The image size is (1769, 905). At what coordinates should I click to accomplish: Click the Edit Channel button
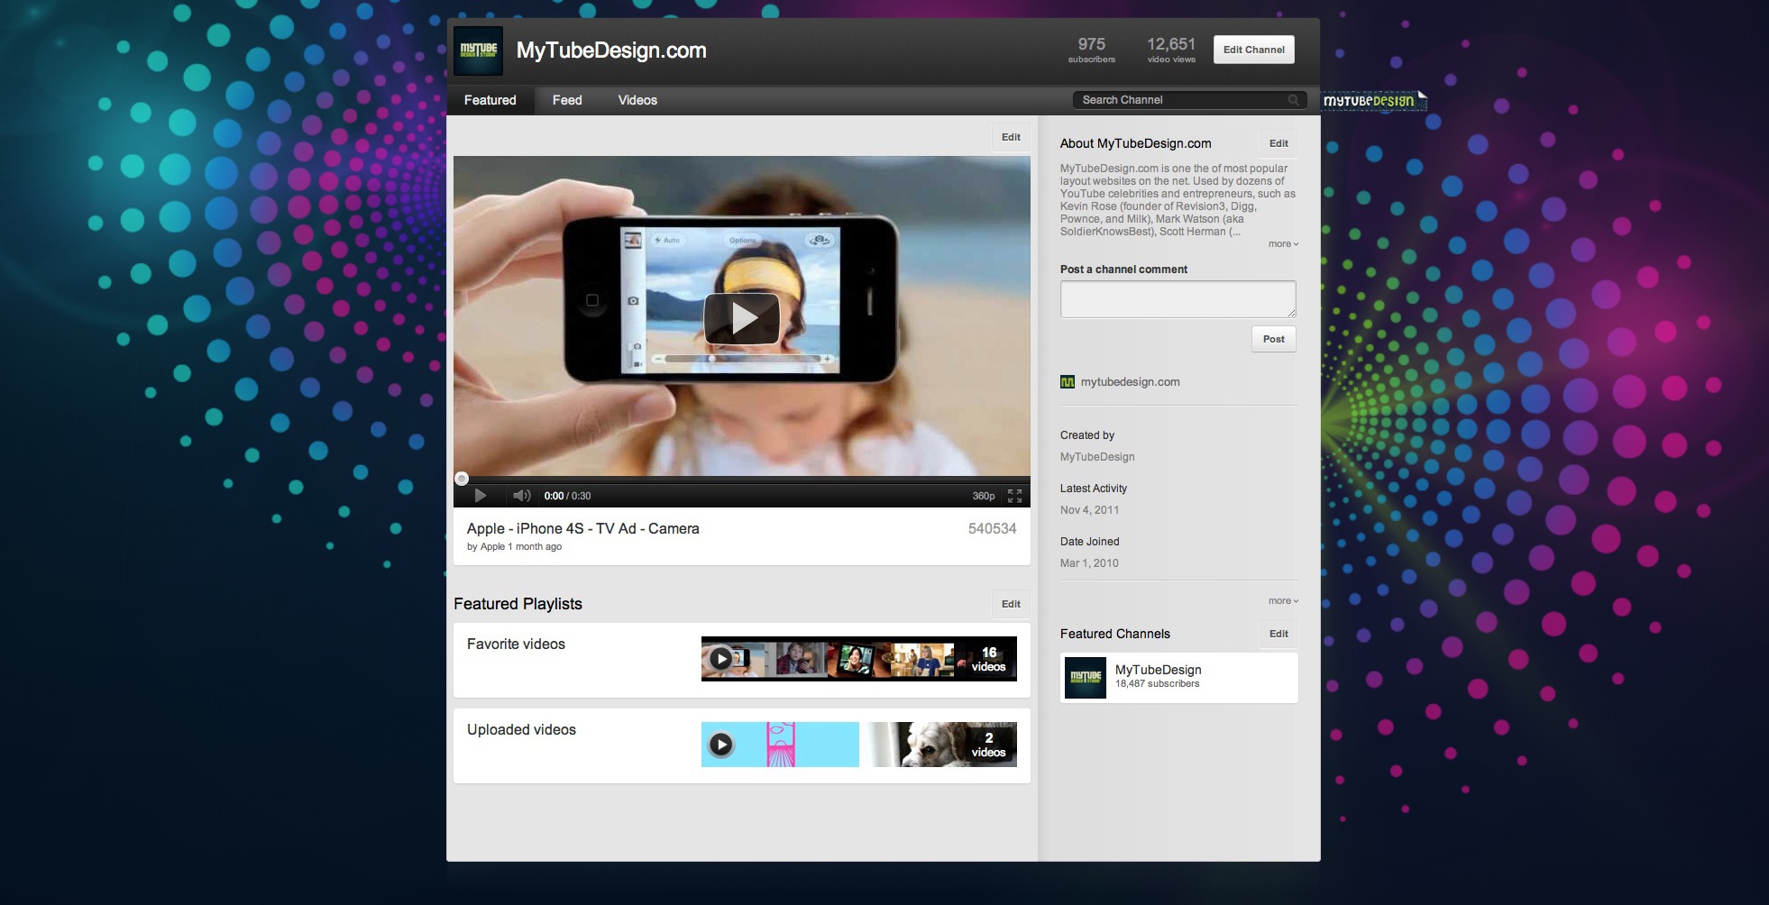[x=1253, y=50]
